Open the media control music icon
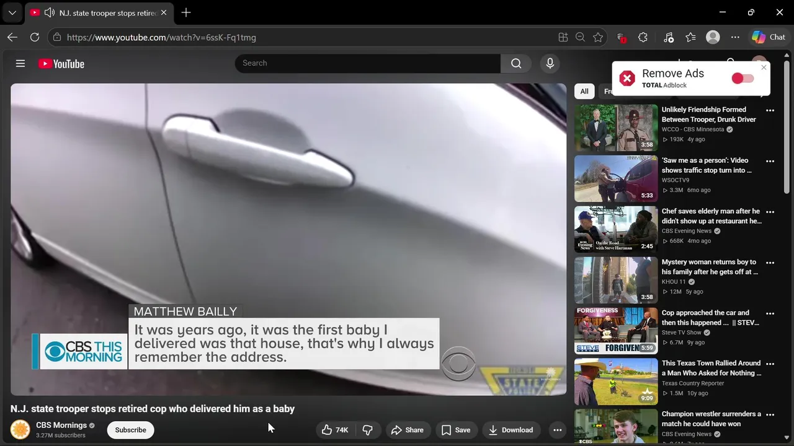Screen dimensions: 794x446 click(668, 37)
